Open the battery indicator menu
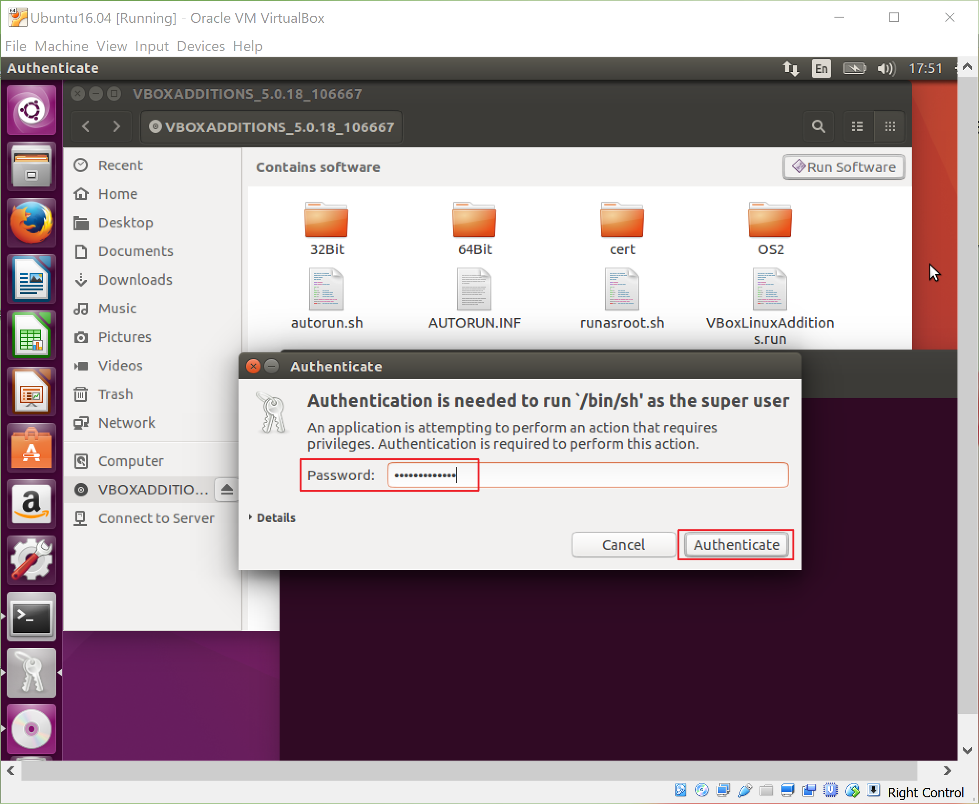979x804 pixels. click(x=854, y=68)
